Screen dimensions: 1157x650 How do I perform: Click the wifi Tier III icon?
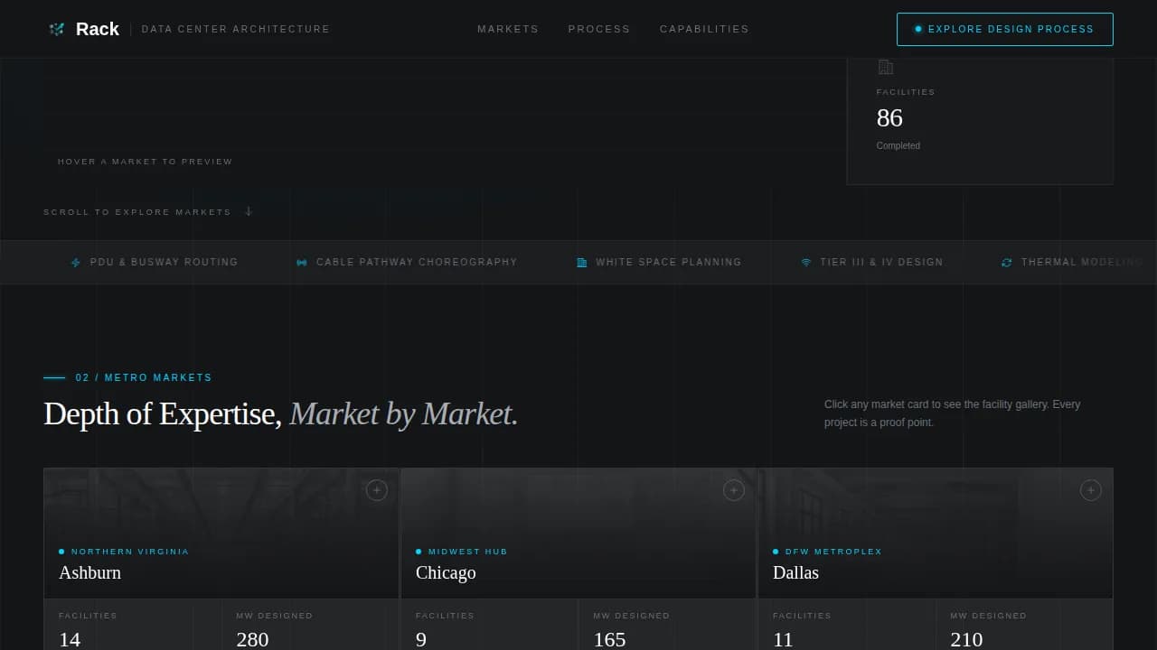click(x=806, y=263)
